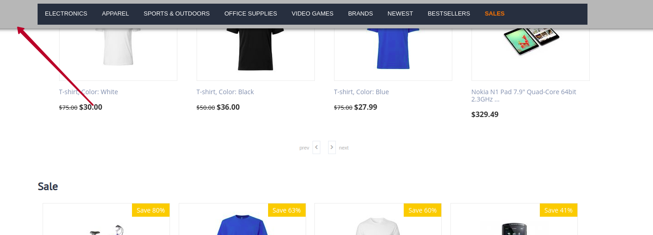
Task: Open Nokia N1 Pad product link
Action: [524, 96]
